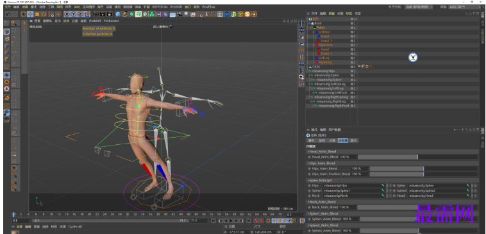Image resolution: width=486 pixels, height=234 pixels.
Task: Select LeftLeg object in hierarchy
Action: click(324, 58)
